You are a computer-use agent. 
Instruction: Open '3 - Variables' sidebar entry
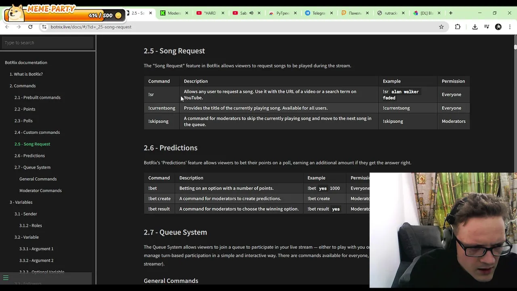pyautogui.click(x=21, y=202)
